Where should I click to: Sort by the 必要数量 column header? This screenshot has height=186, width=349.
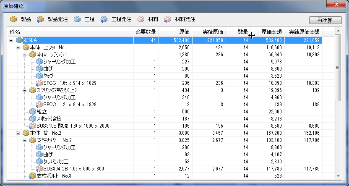(146, 32)
